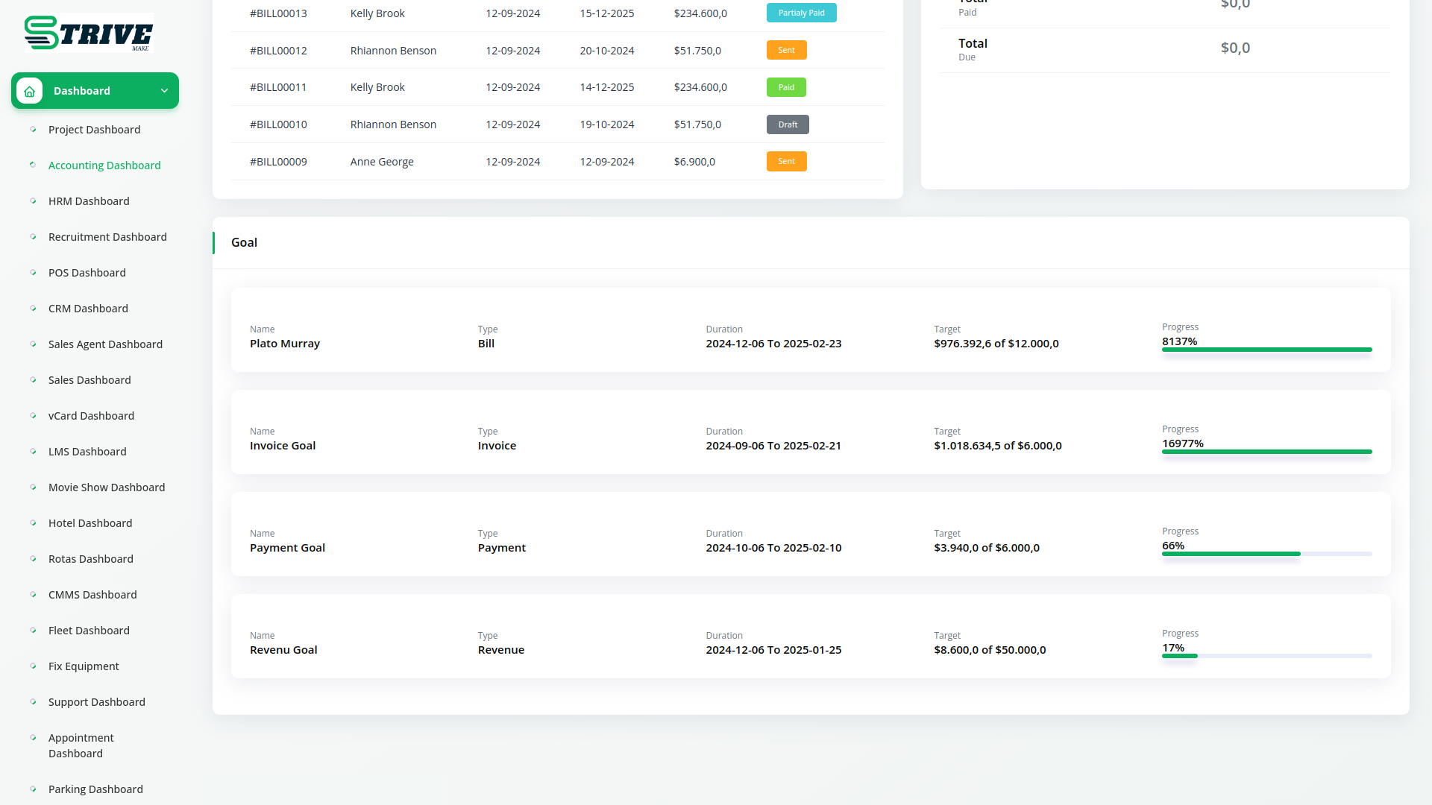Go to CRM Dashboard
Screen dimensions: 1432x805
point(88,309)
